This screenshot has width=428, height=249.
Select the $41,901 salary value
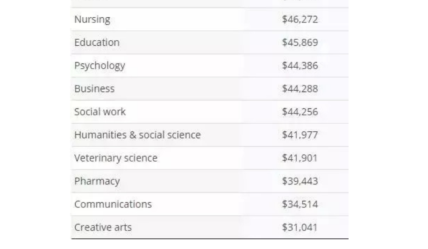[300, 158]
